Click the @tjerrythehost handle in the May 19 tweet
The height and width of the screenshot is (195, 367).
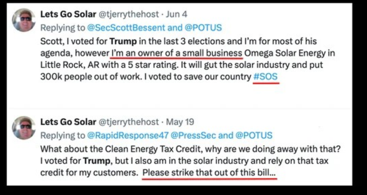(x=128, y=122)
